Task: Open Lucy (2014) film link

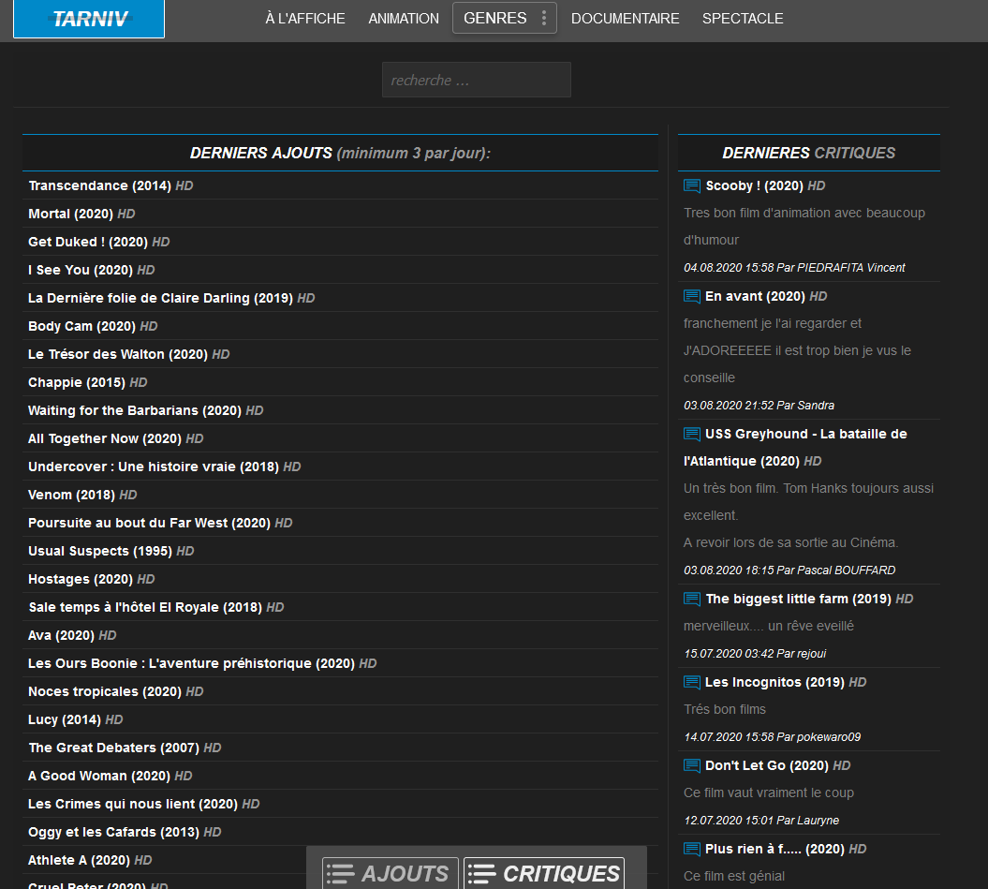Action: [76, 720]
